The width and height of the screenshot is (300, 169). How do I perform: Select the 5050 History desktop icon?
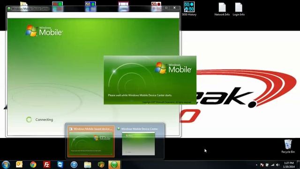point(189,8)
